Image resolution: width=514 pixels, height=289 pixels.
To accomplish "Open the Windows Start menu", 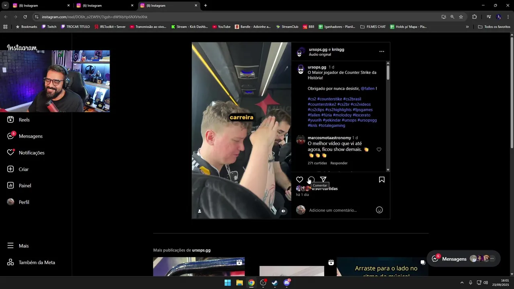I will tap(228, 283).
